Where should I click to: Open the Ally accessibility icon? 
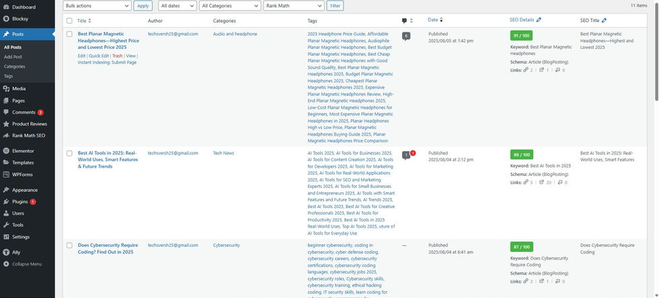pyautogui.click(x=6, y=252)
